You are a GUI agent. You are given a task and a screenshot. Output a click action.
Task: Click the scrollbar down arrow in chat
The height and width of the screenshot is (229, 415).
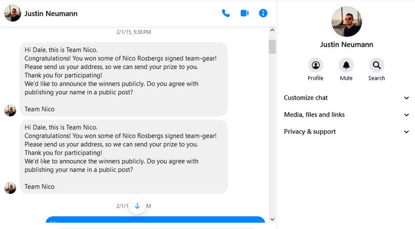pos(272,219)
